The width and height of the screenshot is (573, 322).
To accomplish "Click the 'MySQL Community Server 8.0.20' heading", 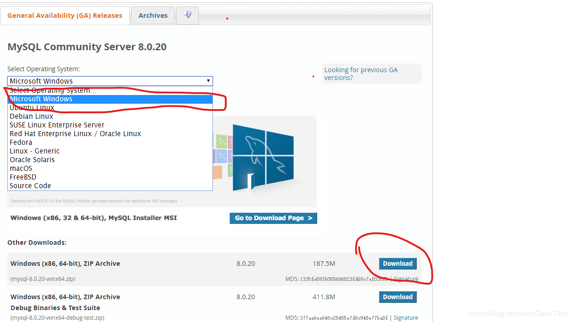I will 87,47.
